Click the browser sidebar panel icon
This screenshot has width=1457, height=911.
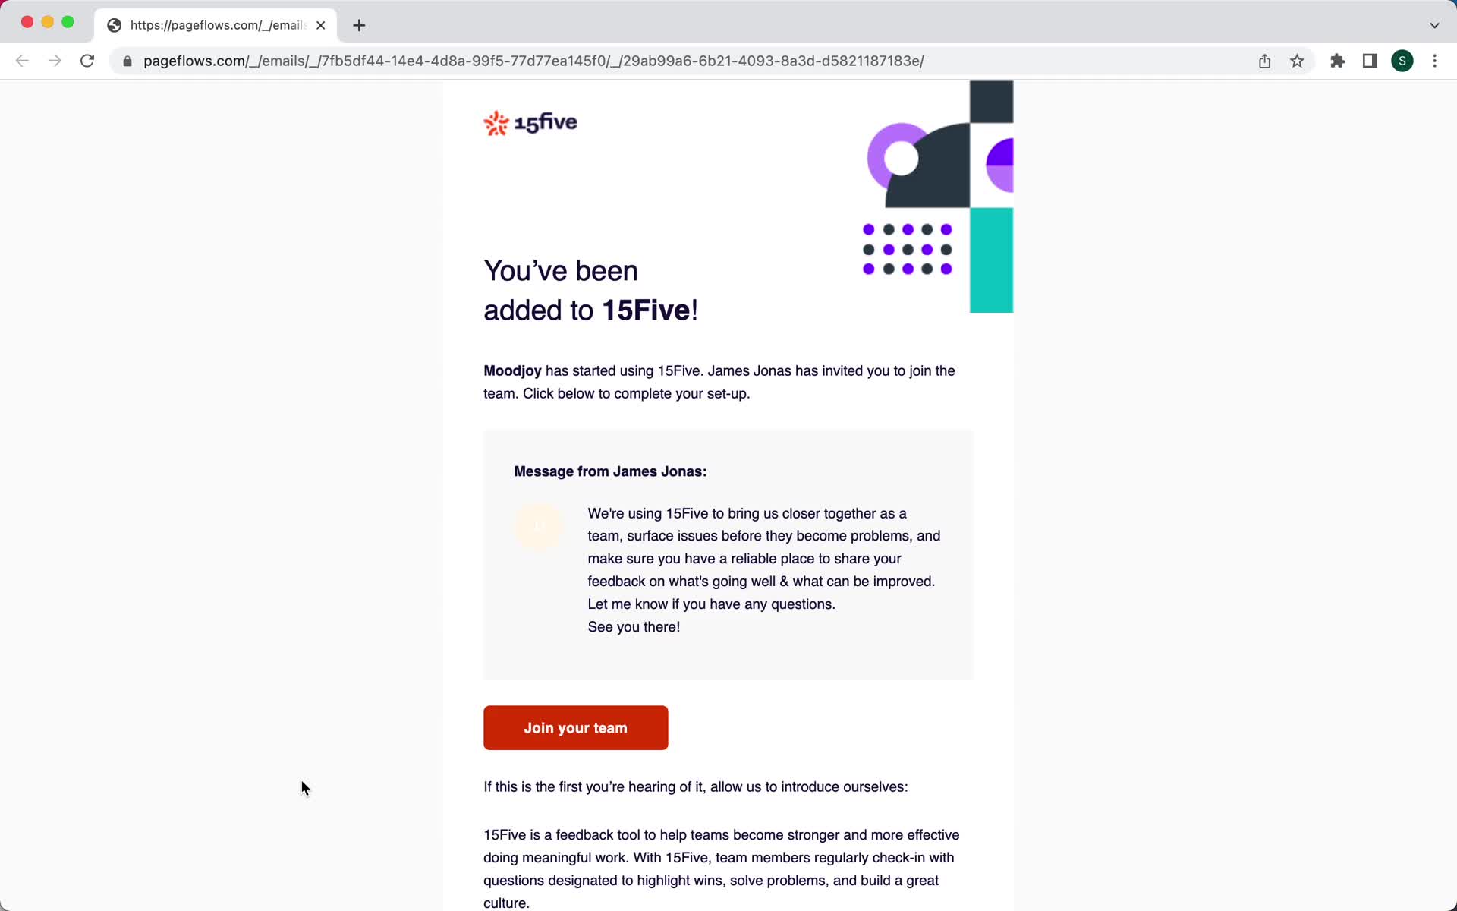[1370, 61]
